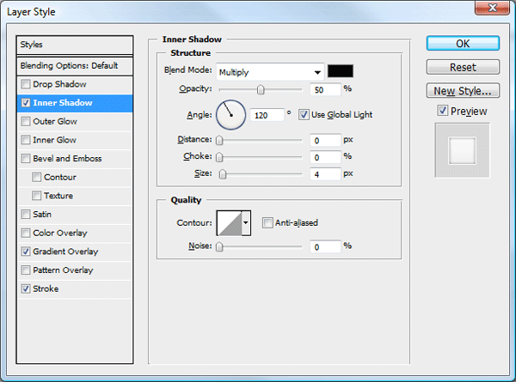
Task: Click the New Style... button
Action: click(463, 91)
